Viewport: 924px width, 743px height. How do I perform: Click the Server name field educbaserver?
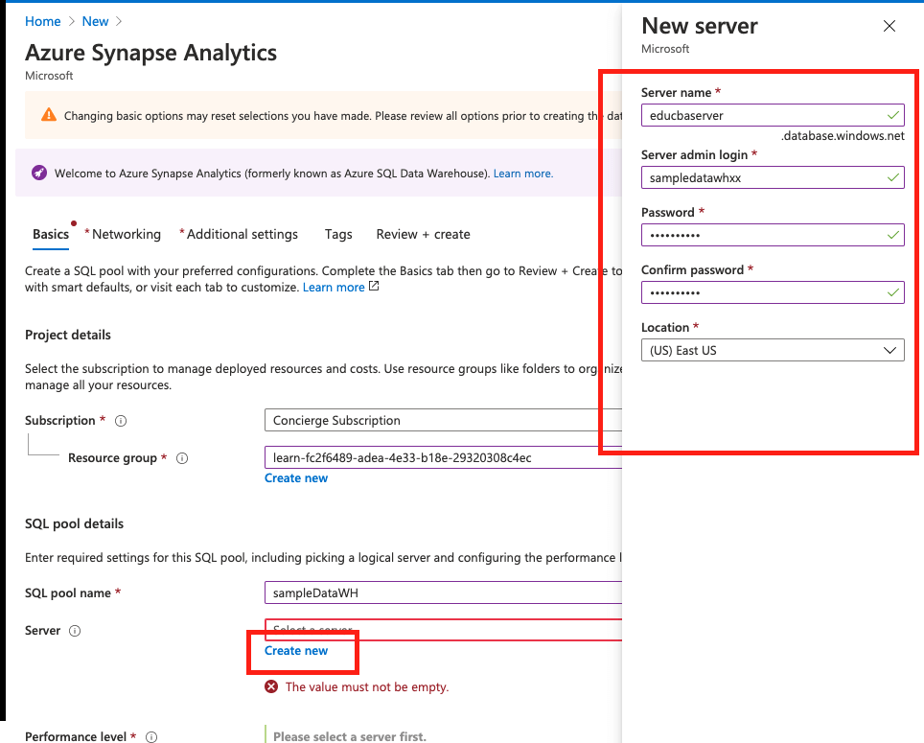[x=773, y=115]
